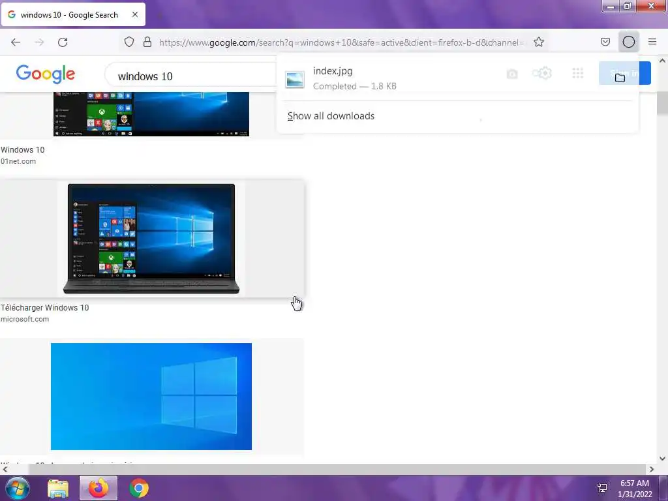Switch to Firefox in the taskbar
Image resolution: width=668 pixels, height=501 pixels.
point(99,488)
